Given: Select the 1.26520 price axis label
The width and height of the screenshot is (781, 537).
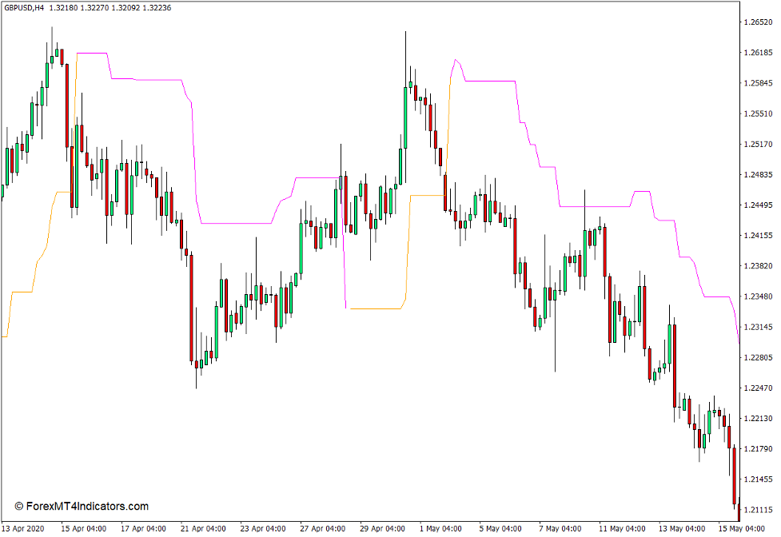Looking at the screenshot, I should point(757,22).
